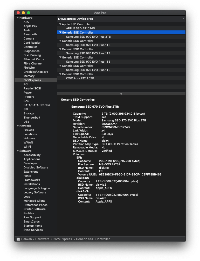This screenshot has width=200, height=261.
Task: Open Firewall under Network
Action: click(x=29, y=130)
